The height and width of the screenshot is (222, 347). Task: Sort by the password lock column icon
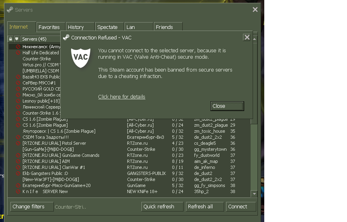[x=10, y=39]
